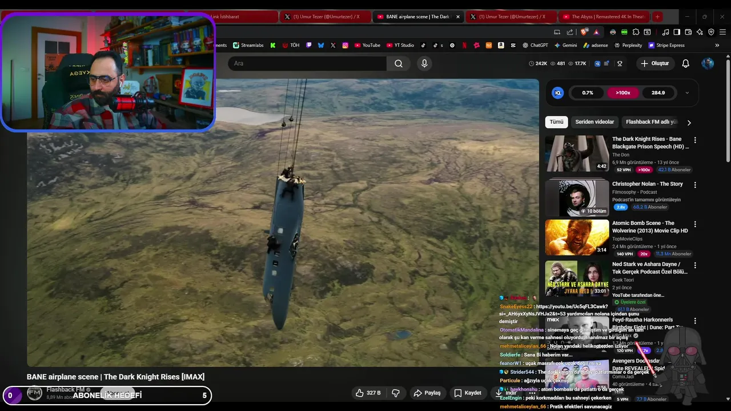Click the Brave shields lion icon
The height and width of the screenshot is (411, 731).
584,32
